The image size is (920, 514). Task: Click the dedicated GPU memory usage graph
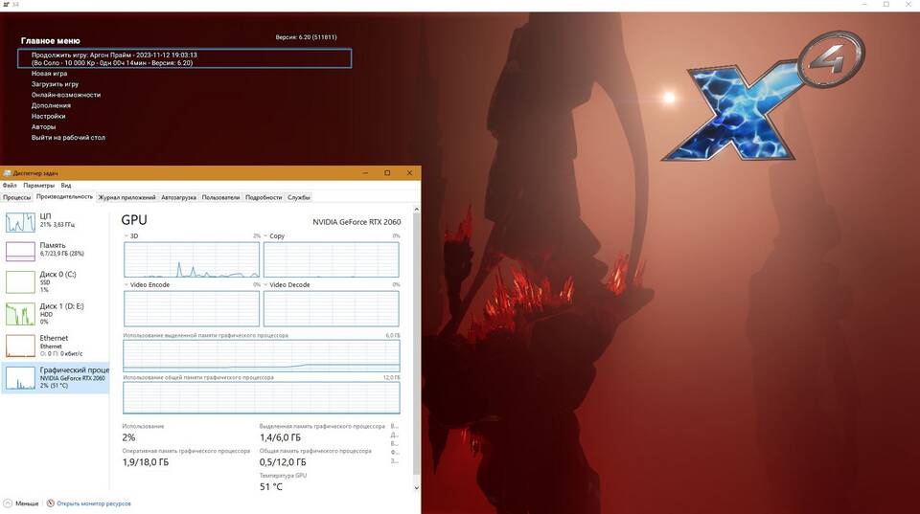tap(261, 355)
